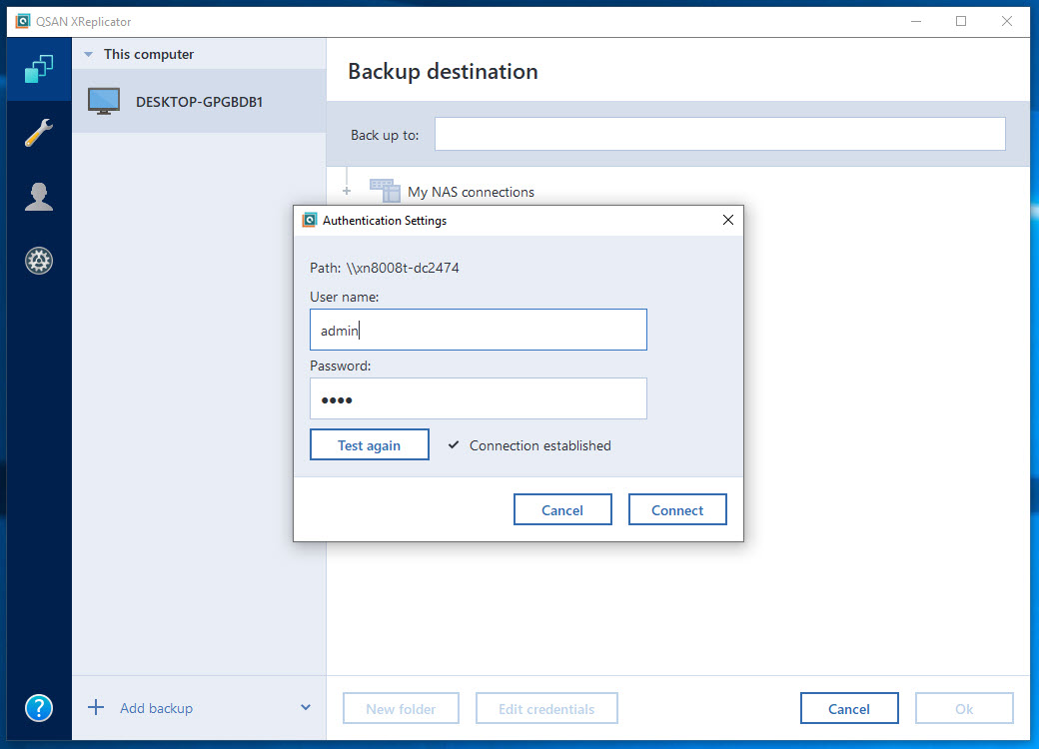The width and height of the screenshot is (1039, 749).
Task: Maximize the QSAN XReplicator window
Action: pyautogui.click(x=961, y=21)
